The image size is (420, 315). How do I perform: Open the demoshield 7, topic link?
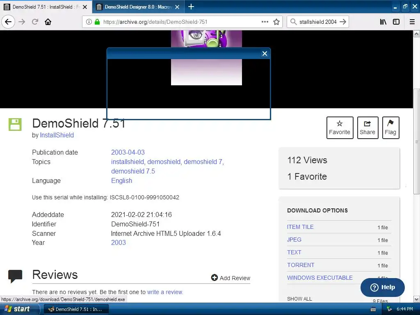[x=203, y=162]
